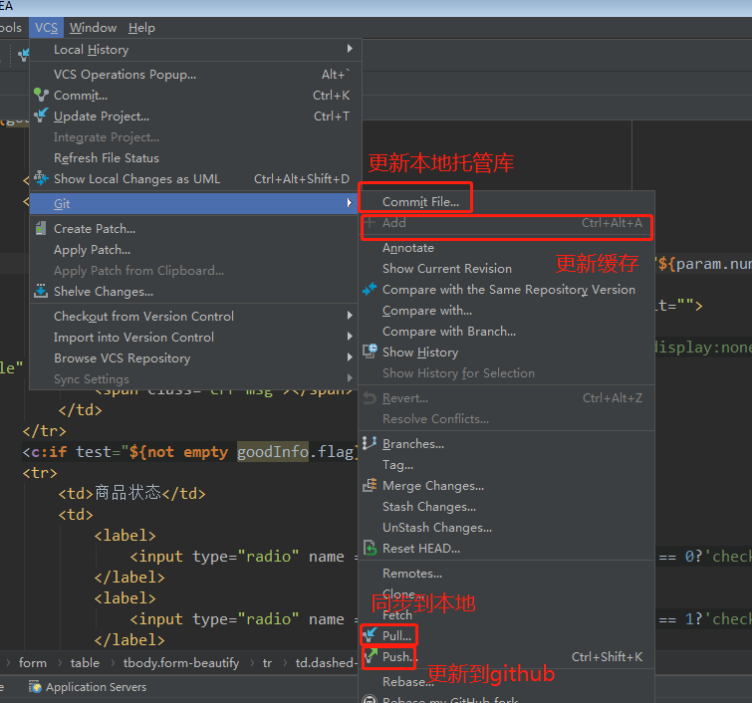752x703 pixels.
Task: Choose UnStash Changes...
Action: point(506,528)
